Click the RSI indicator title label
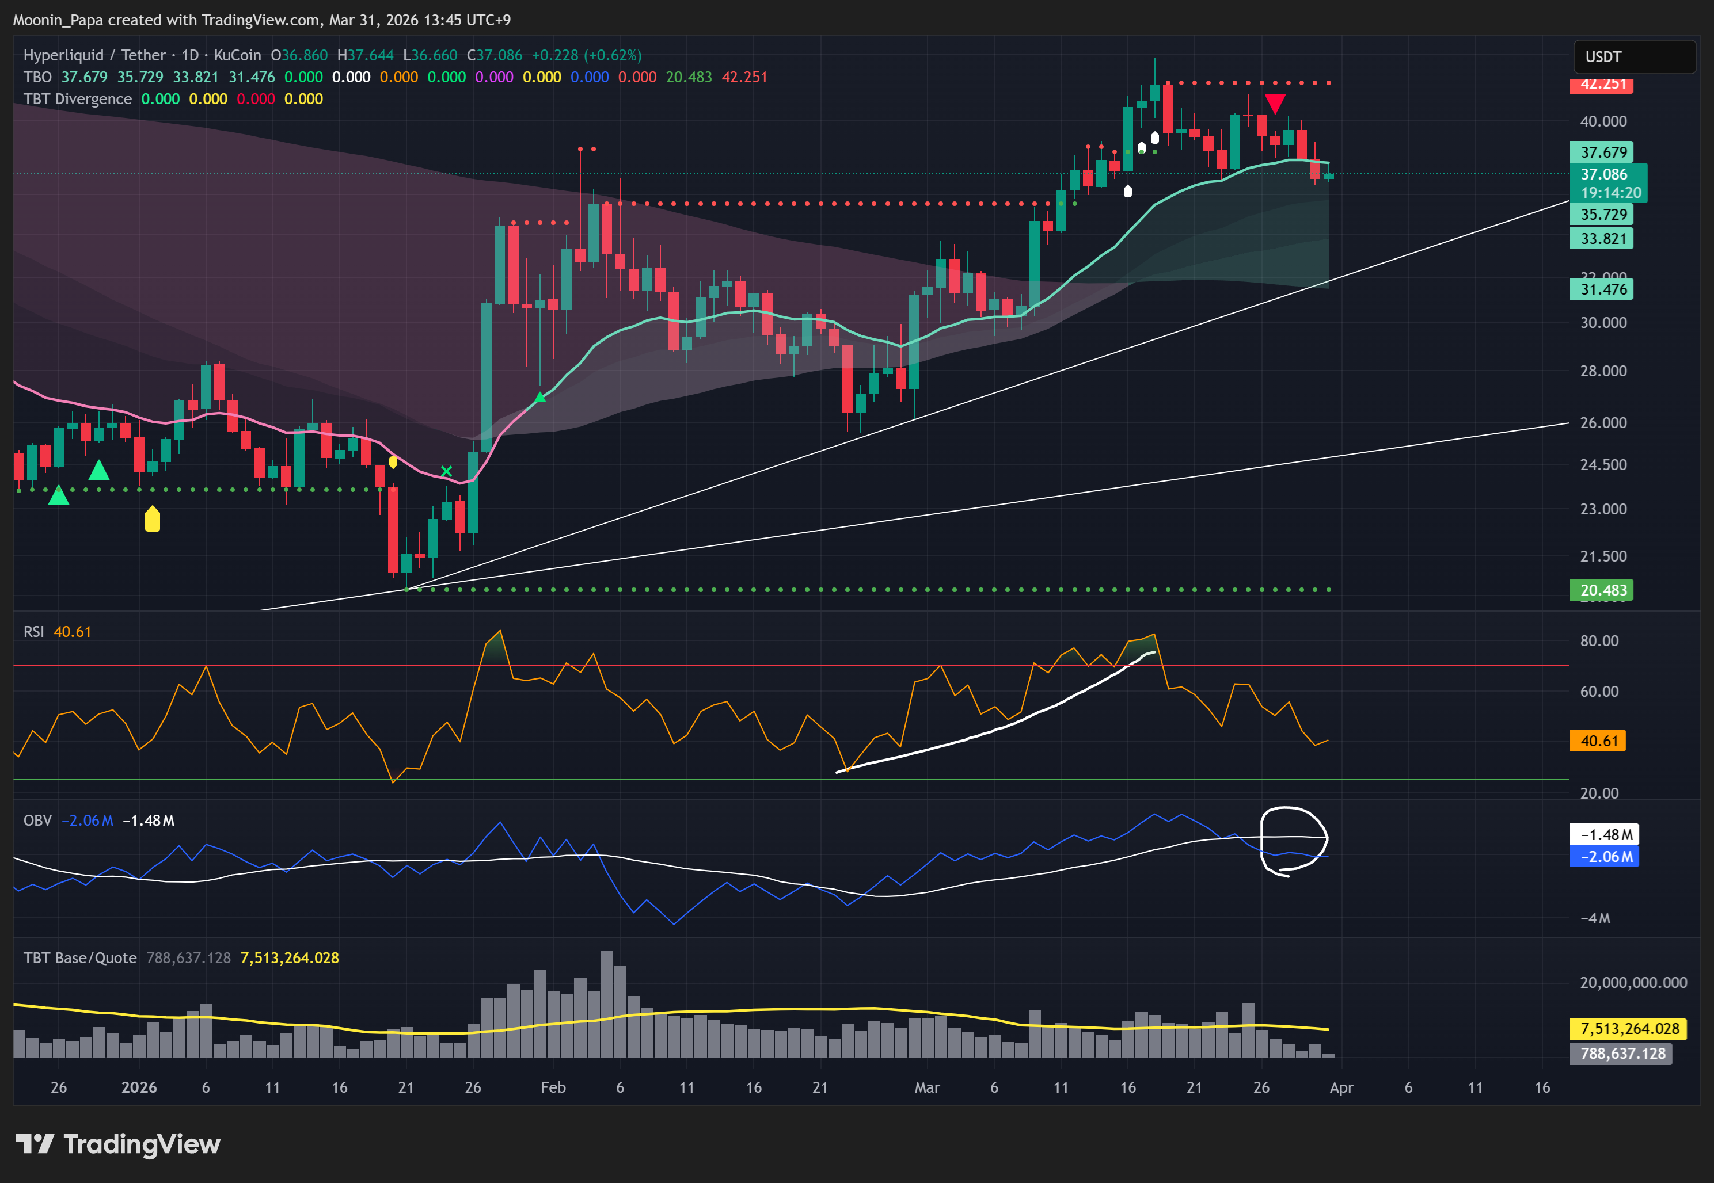This screenshot has width=1714, height=1183. click(x=33, y=632)
